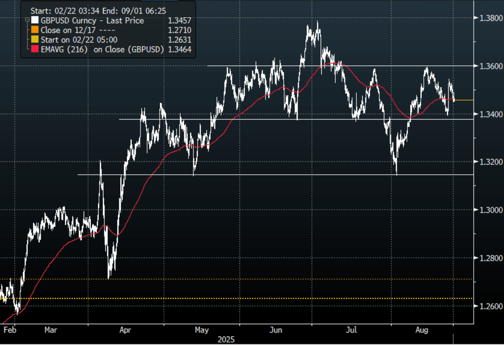Click the red EMAVG (216) swatch
This screenshot has height=345, width=504.
[34, 50]
